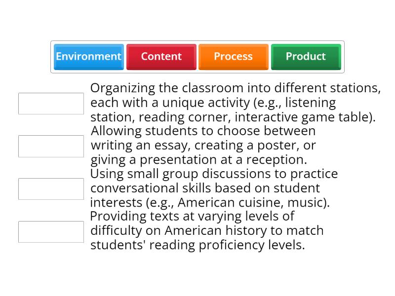This screenshot has height=296, width=395.
Task: Click the answer slot beside presentations description
Action: click(x=51, y=146)
